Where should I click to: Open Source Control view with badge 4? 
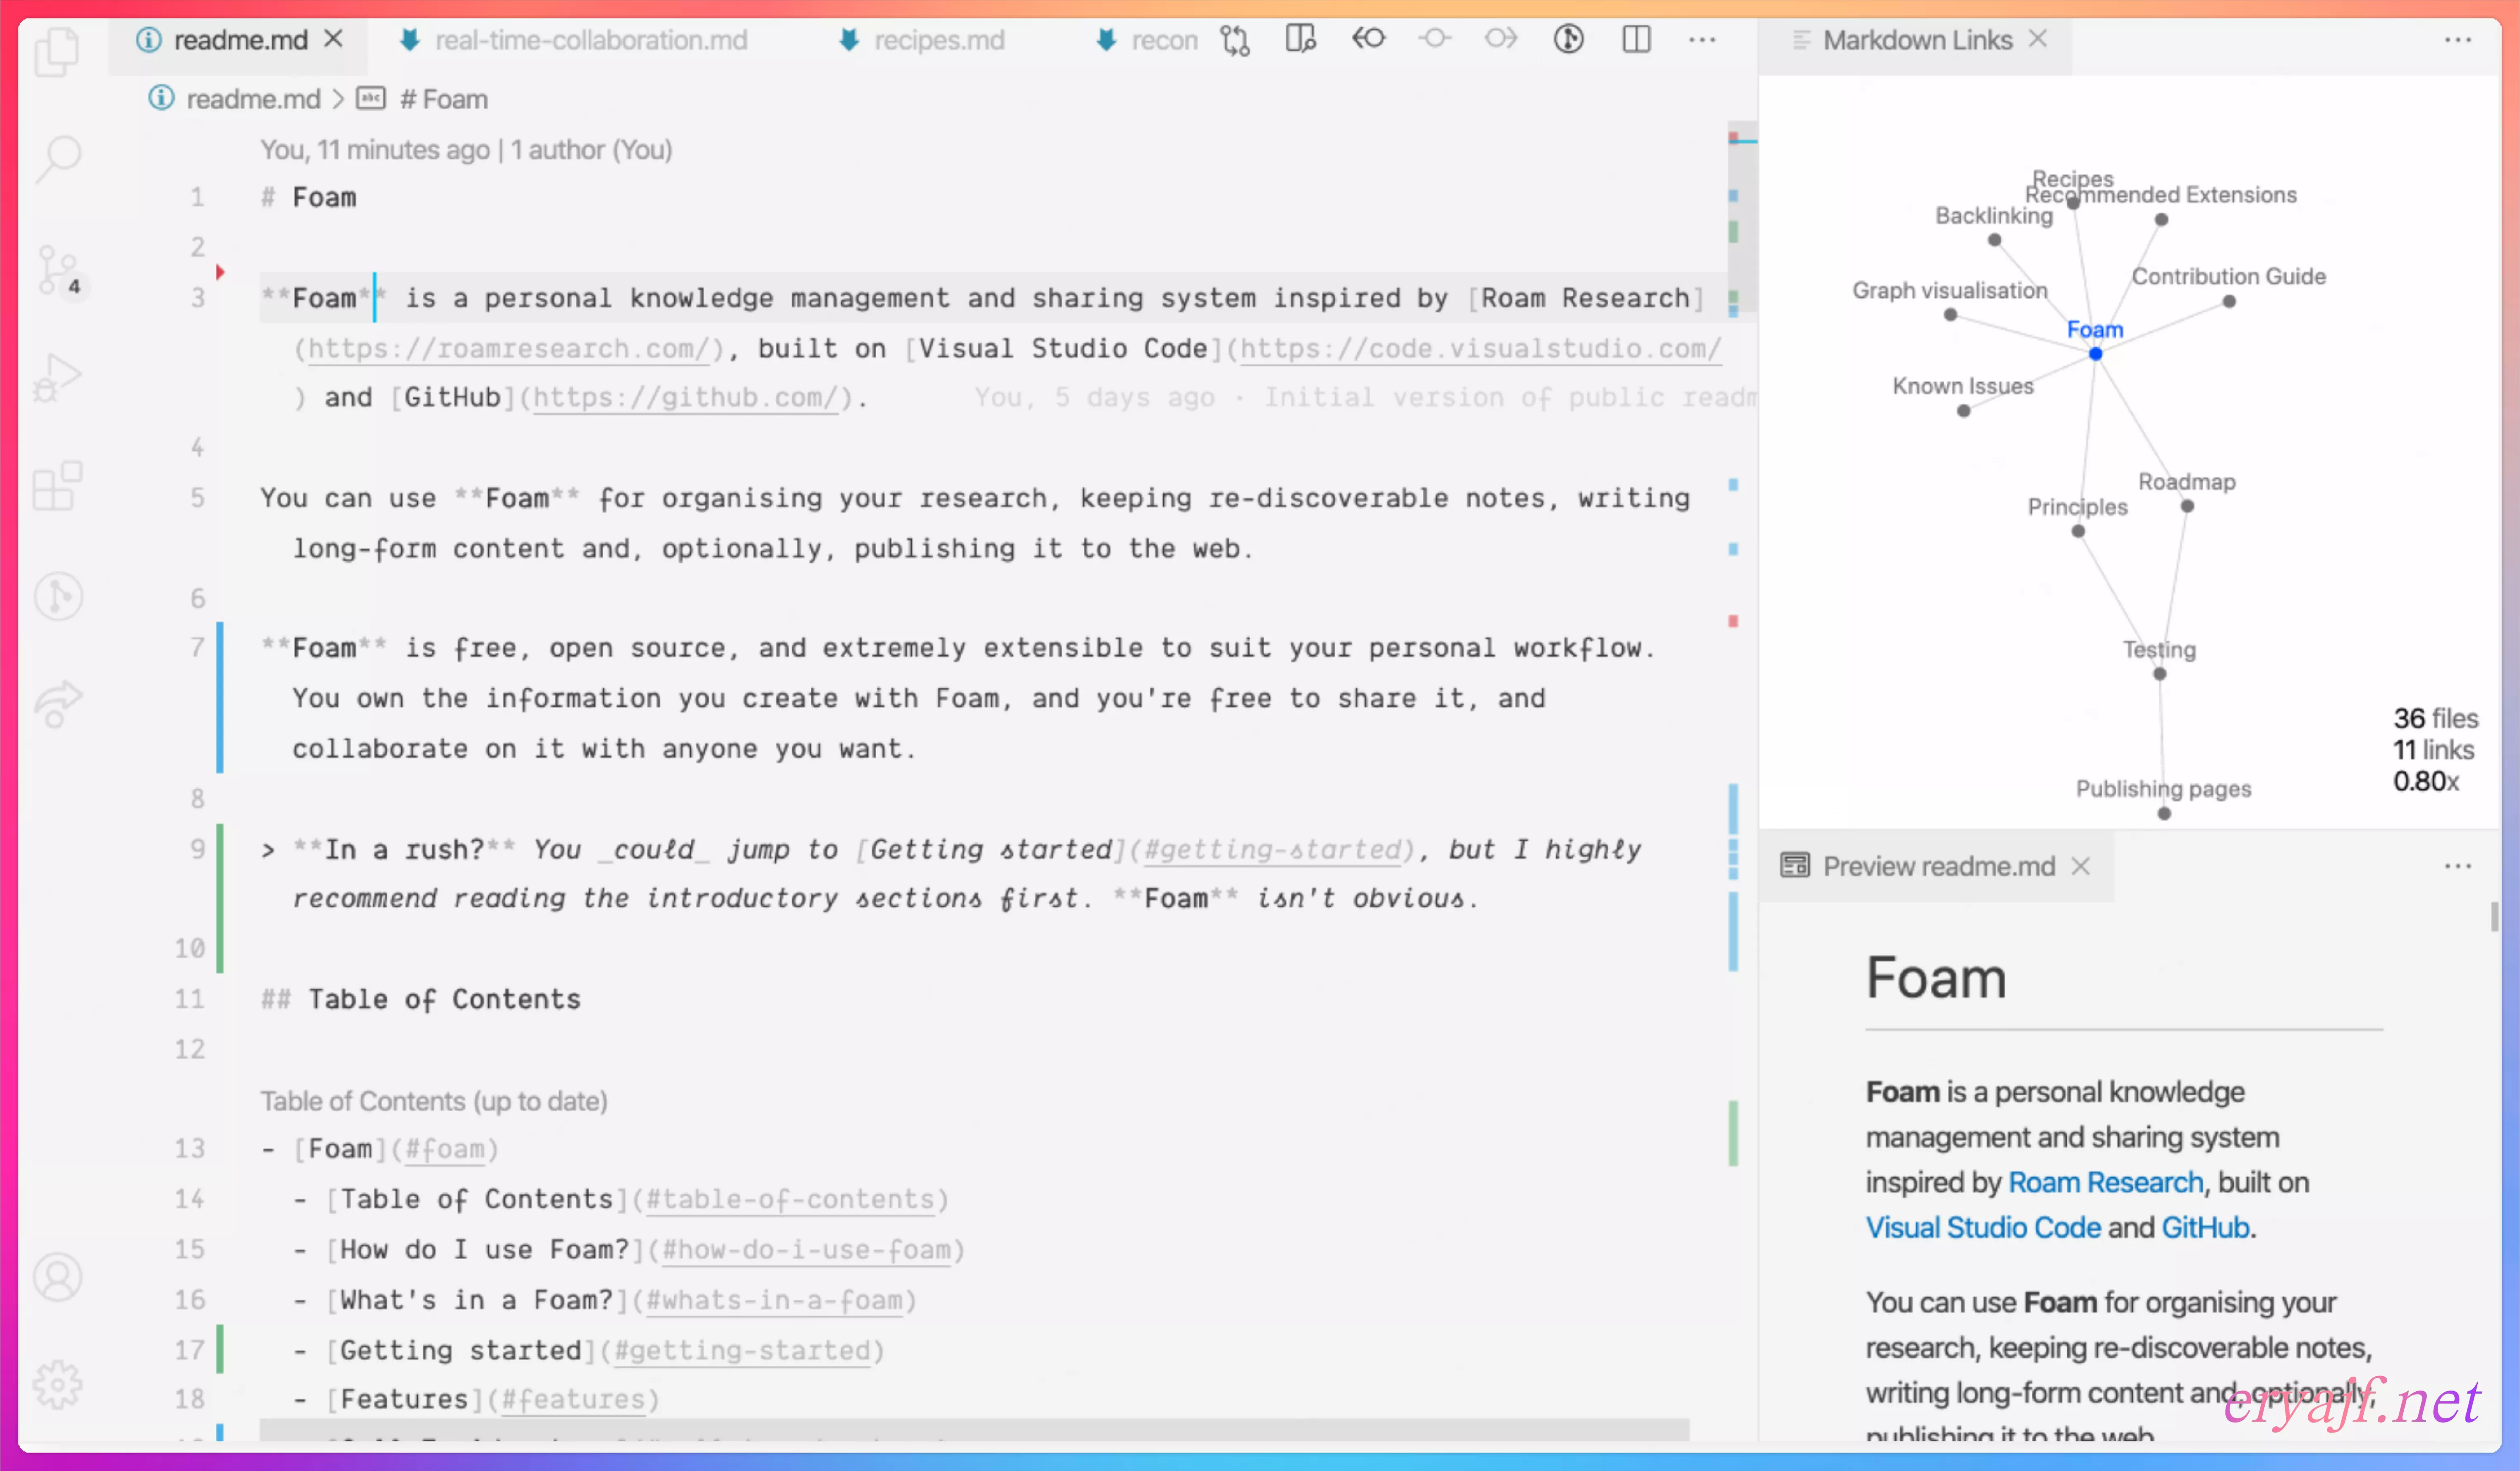click(x=58, y=269)
